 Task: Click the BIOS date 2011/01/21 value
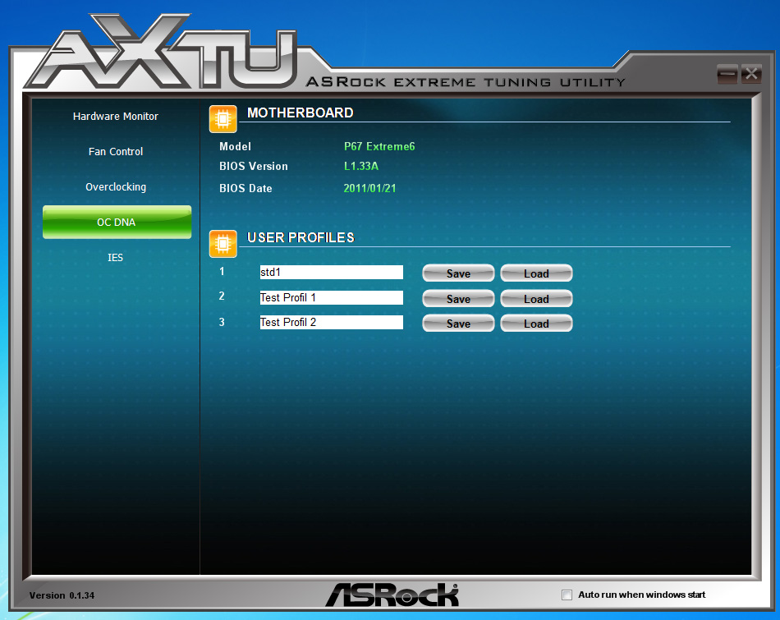(369, 188)
